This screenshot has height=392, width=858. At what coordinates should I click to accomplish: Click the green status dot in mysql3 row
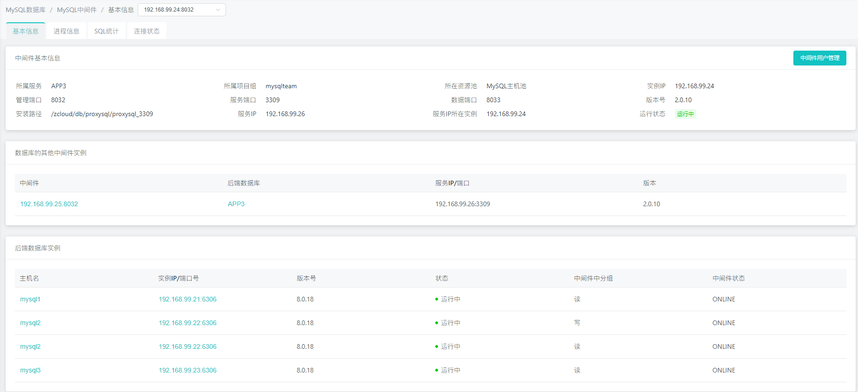point(437,371)
